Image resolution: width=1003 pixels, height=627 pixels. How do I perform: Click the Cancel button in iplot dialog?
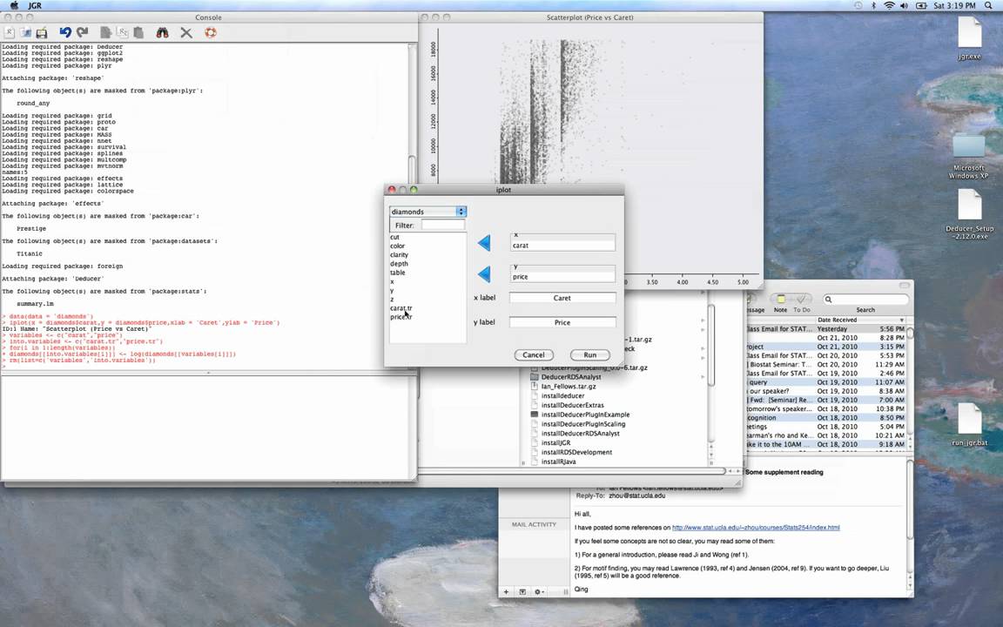[x=534, y=354]
